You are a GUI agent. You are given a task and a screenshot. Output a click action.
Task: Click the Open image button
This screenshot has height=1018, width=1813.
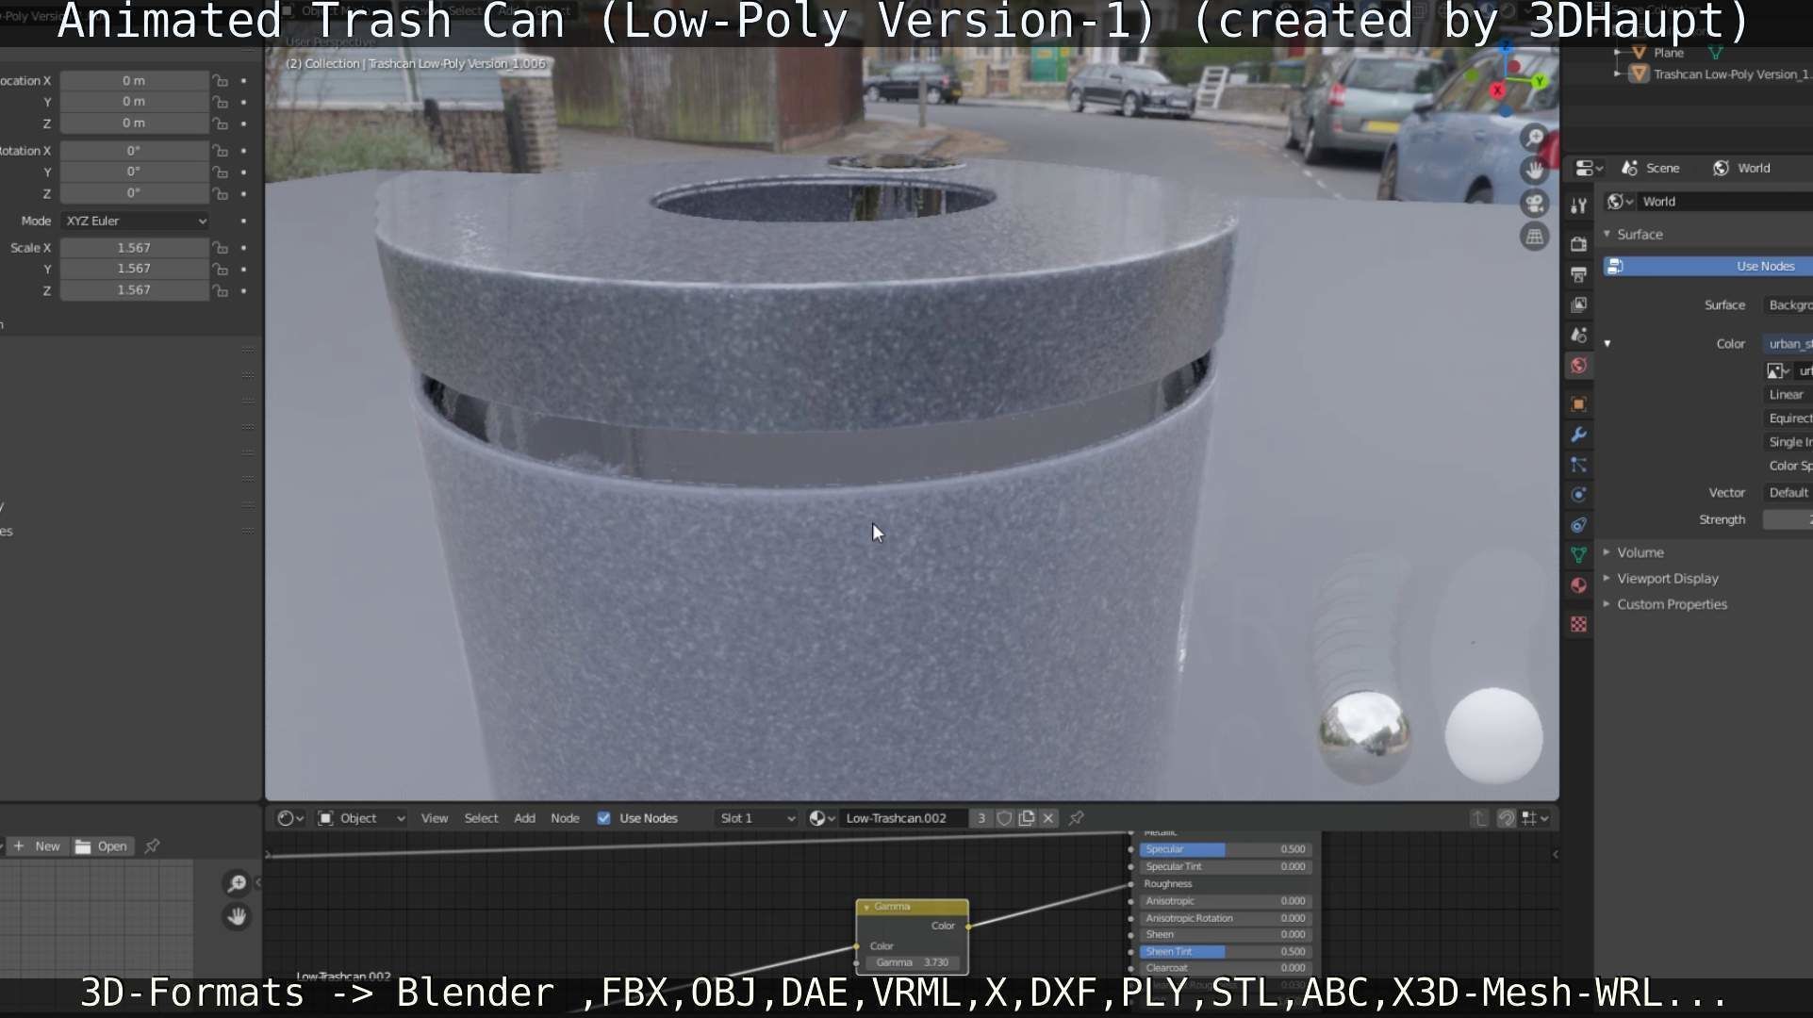pyautogui.click(x=102, y=846)
